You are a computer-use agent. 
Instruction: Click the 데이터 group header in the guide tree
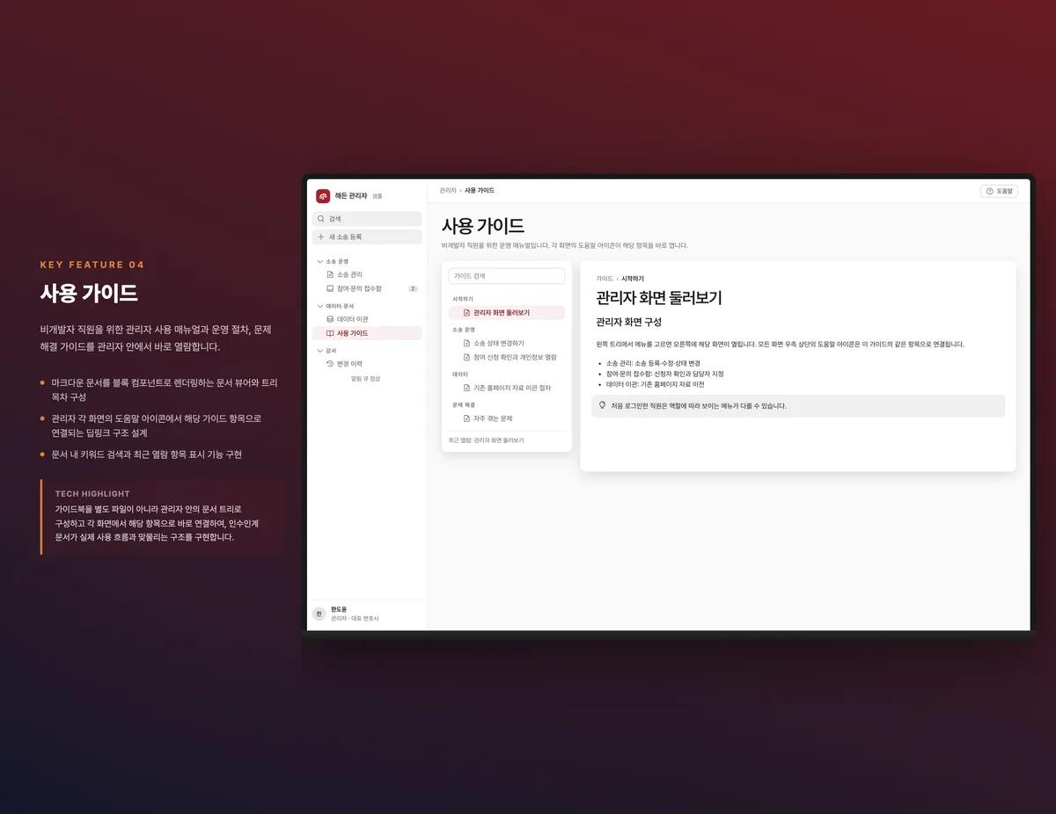click(460, 374)
